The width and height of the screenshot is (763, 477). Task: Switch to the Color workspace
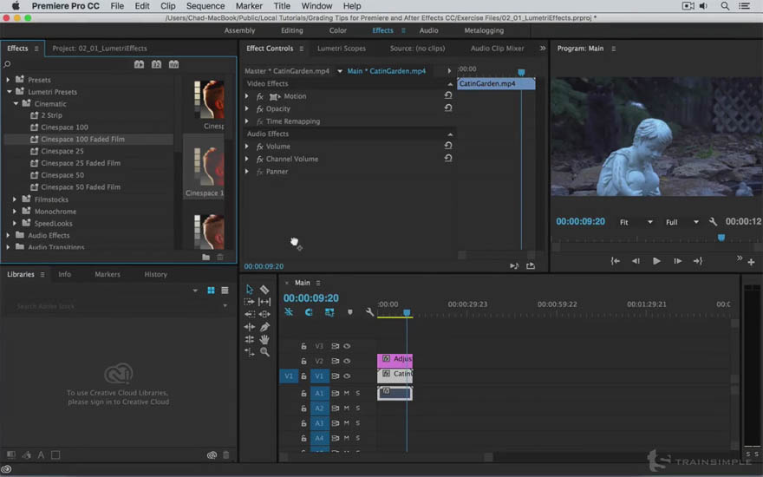pyautogui.click(x=337, y=30)
